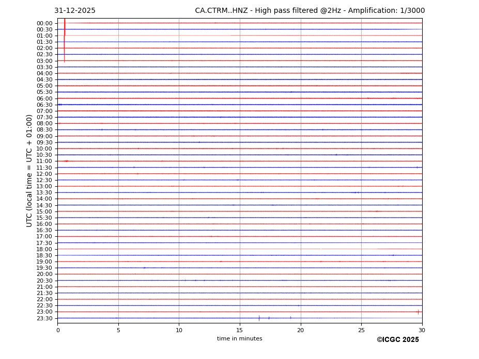This screenshot has height=359, width=479.
Task: Click the 10 tick on the minutes axis
Action: coord(179,330)
